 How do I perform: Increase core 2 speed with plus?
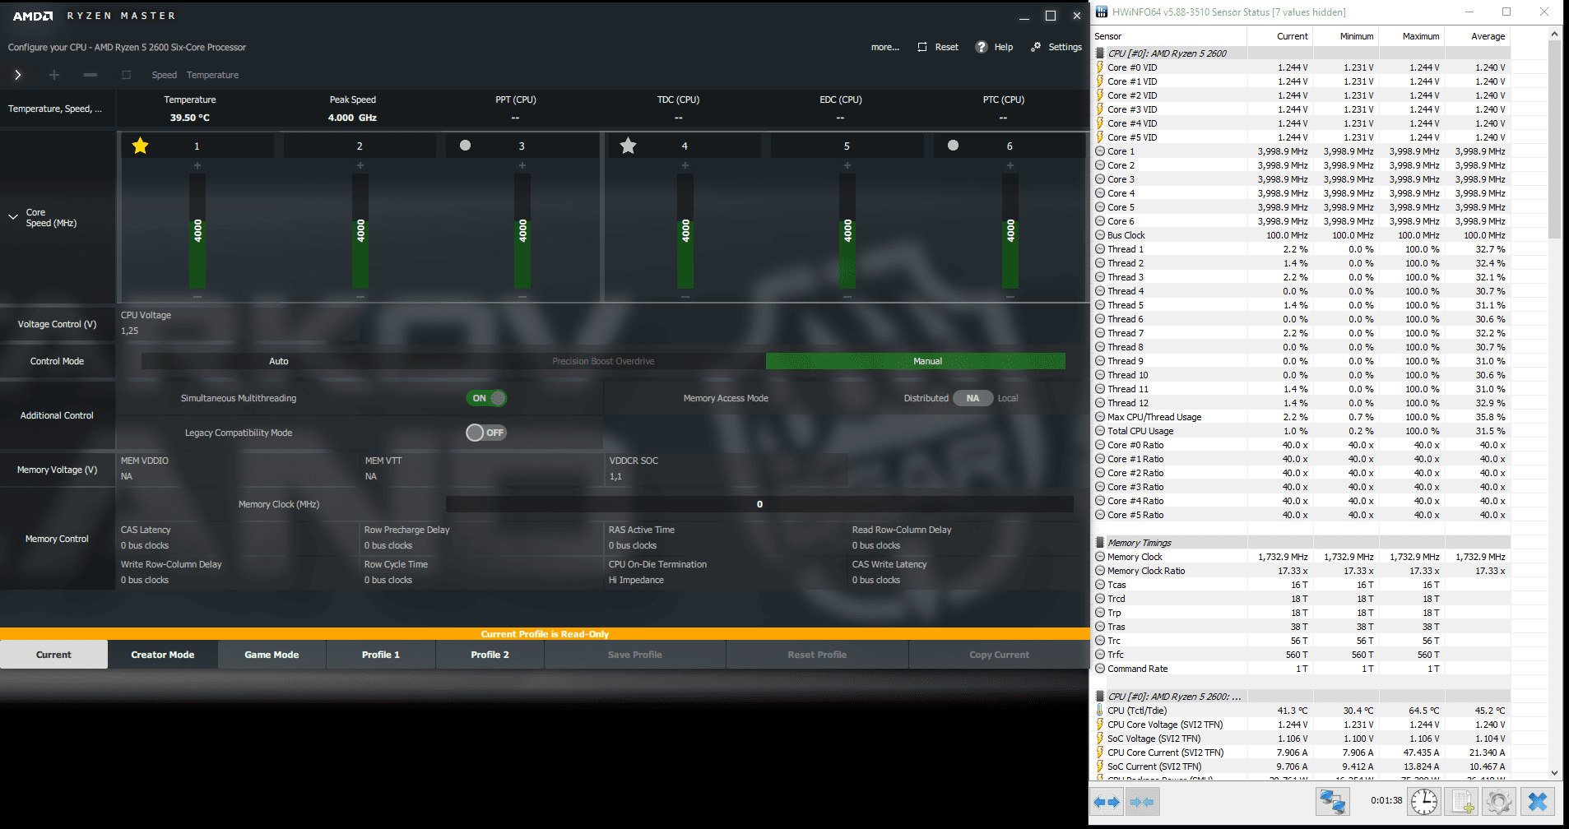pos(360,165)
